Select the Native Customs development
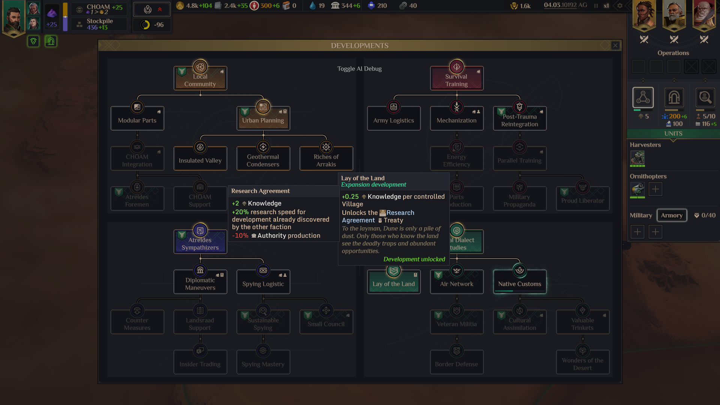This screenshot has width=720, height=405. coord(519,283)
